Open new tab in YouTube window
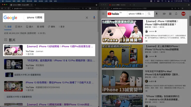 pos(134,5)
